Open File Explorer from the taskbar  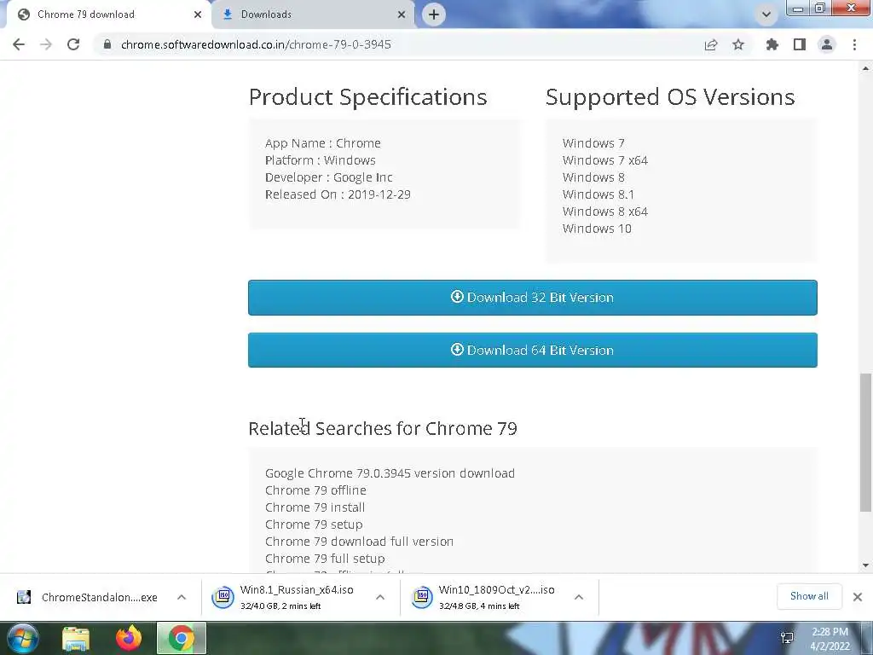pos(76,638)
